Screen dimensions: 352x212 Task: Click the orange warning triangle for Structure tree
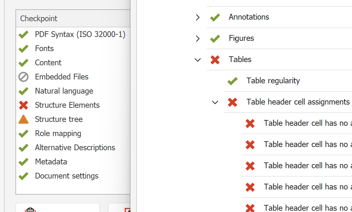pyautogui.click(x=23, y=119)
